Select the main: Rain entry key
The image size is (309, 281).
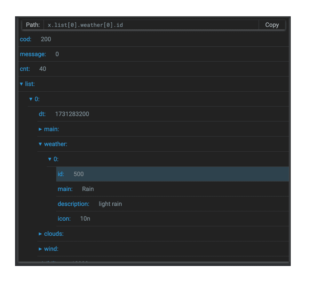click(x=65, y=189)
